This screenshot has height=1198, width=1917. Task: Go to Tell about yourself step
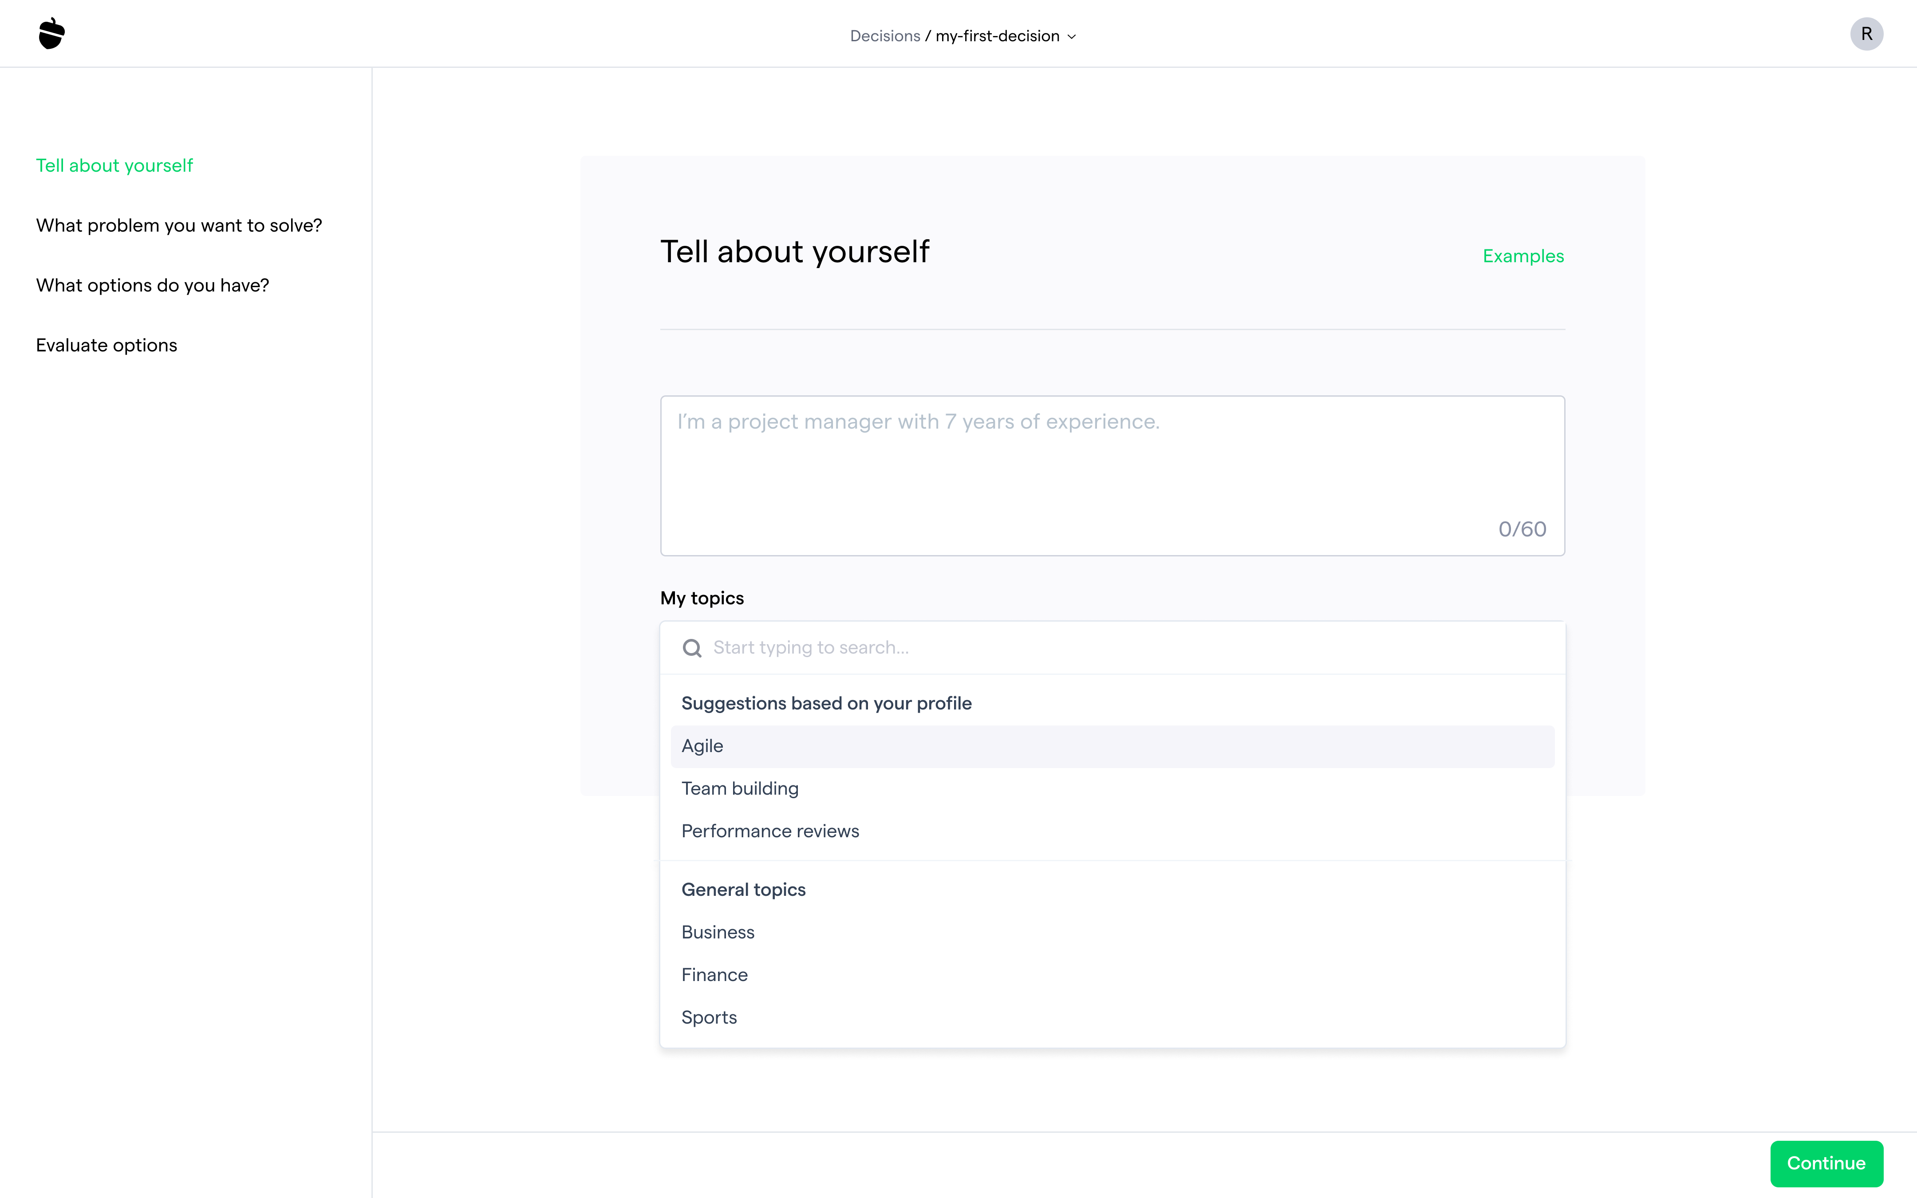pyautogui.click(x=114, y=166)
